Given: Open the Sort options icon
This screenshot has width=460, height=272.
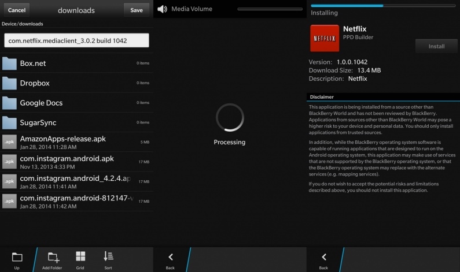Looking at the screenshot, I should click(108, 257).
